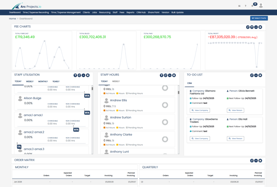Image resolution: width=277 pixels, height=187 pixels.
Task: Collapse the Fee Charts panel
Action: tap(256, 27)
